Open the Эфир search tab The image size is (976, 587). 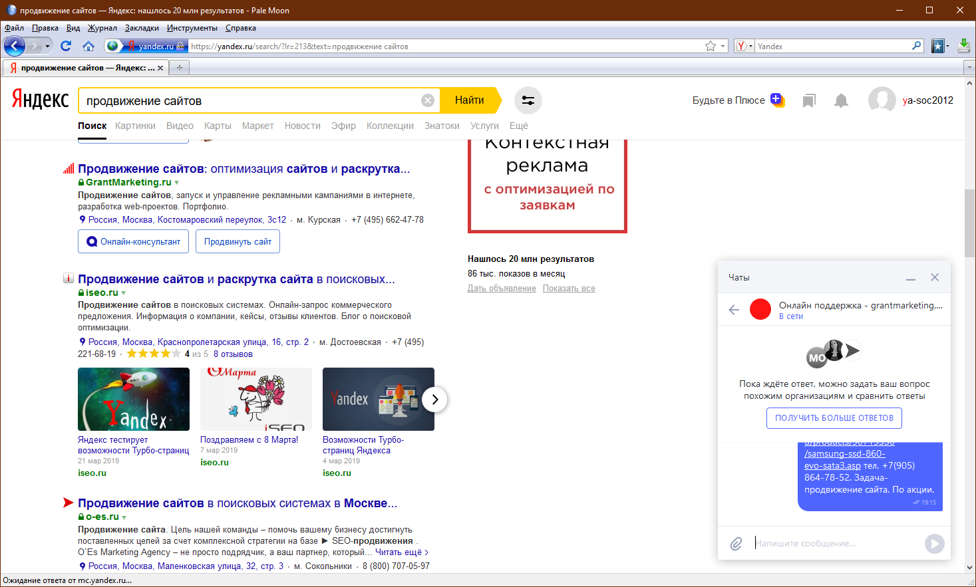coord(343,126)
